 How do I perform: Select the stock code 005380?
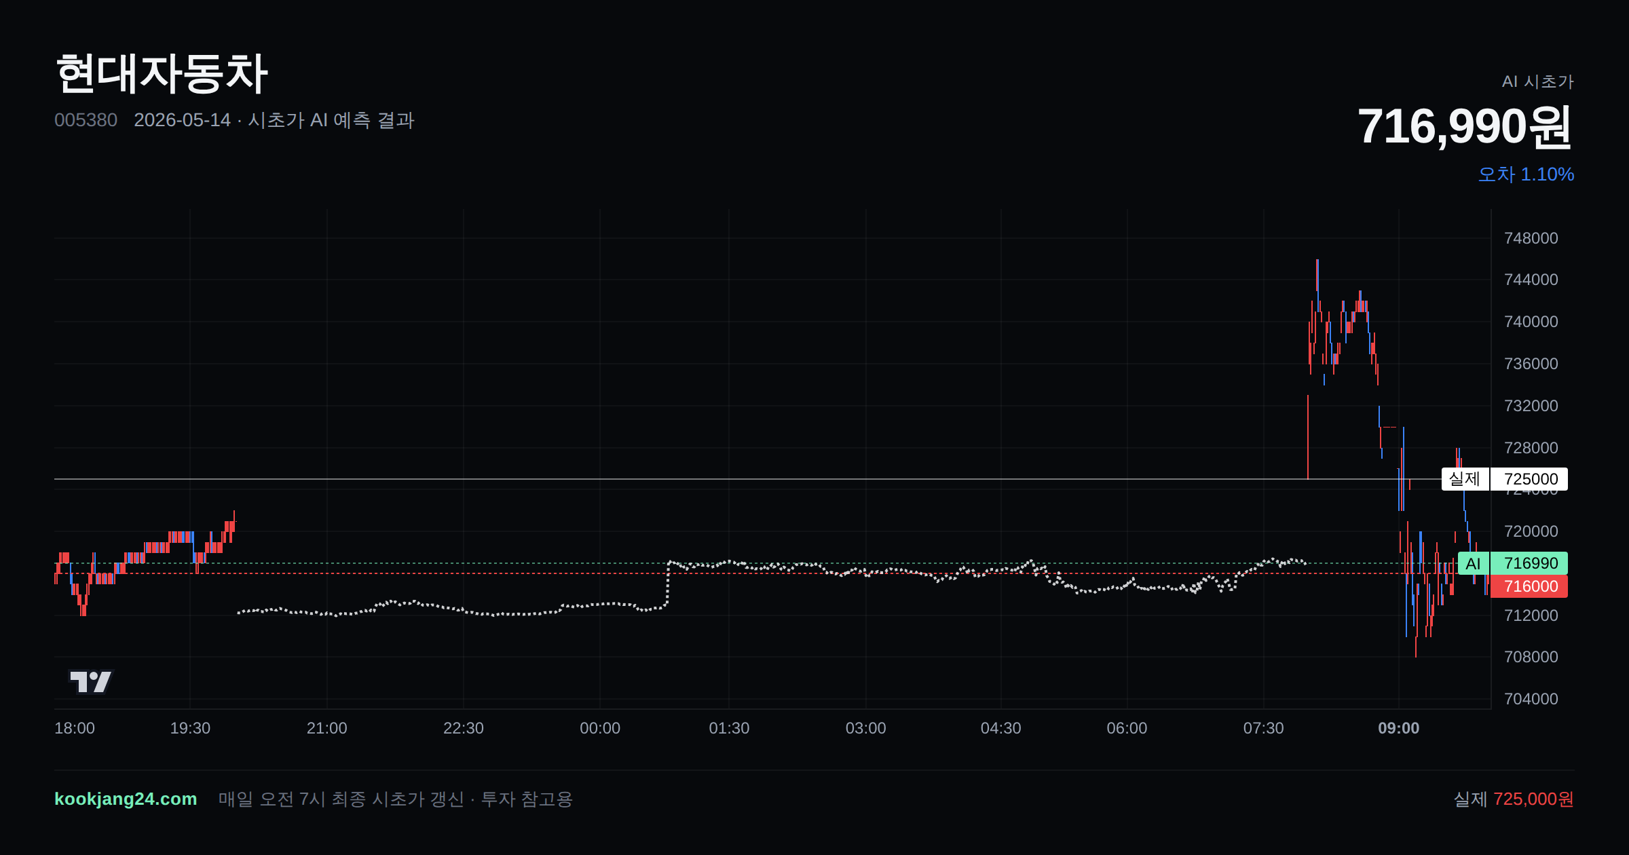pyautogui.click(x=86, y=120)
